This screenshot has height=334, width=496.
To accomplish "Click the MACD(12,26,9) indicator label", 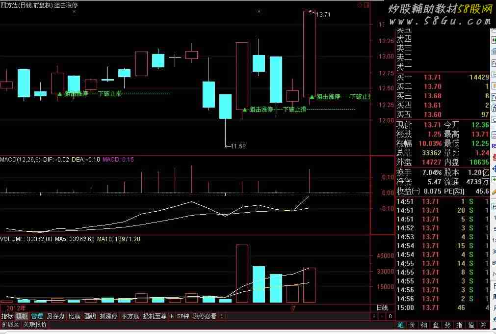I will tap(20, 160).
